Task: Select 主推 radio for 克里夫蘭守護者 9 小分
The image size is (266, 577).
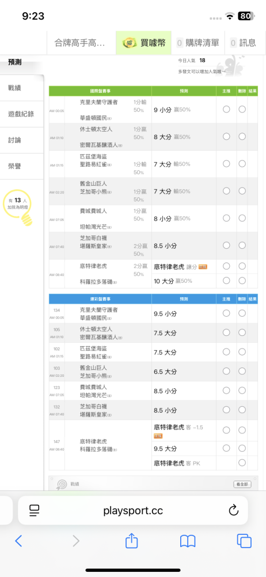Action: tap(226, 109)
